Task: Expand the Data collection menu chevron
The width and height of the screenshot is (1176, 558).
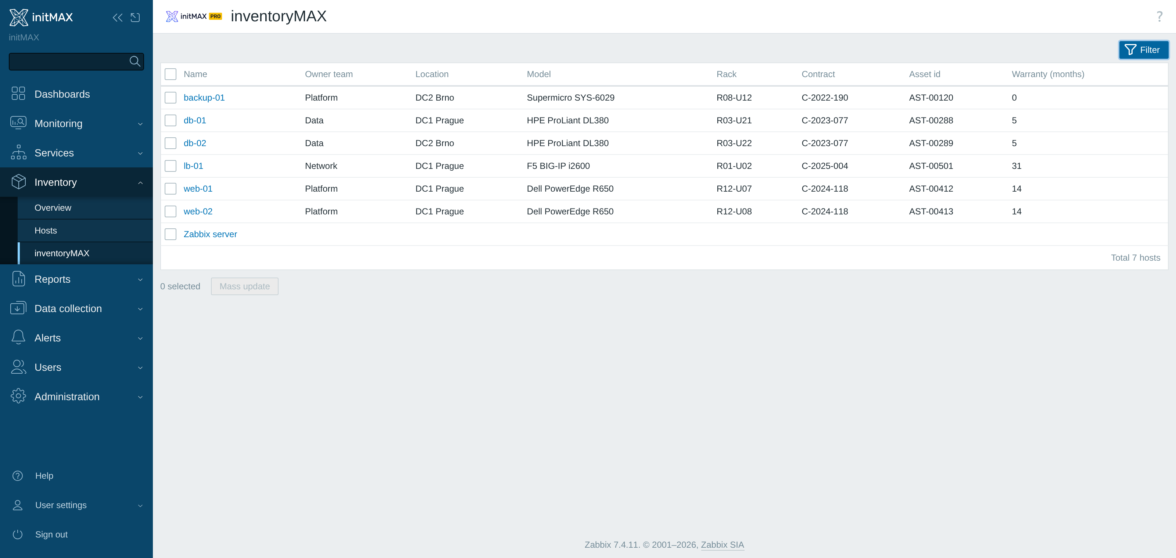Action: click(x=140, y=309)
